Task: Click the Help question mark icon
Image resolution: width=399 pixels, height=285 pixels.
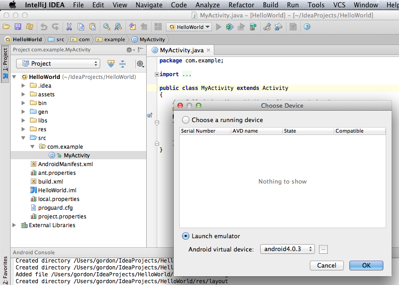Action: click(x=307, y=27)
